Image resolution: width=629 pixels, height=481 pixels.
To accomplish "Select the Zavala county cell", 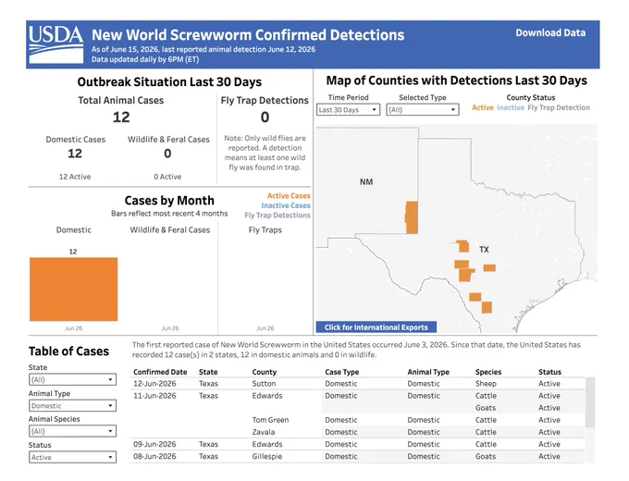I will (263, 432).
